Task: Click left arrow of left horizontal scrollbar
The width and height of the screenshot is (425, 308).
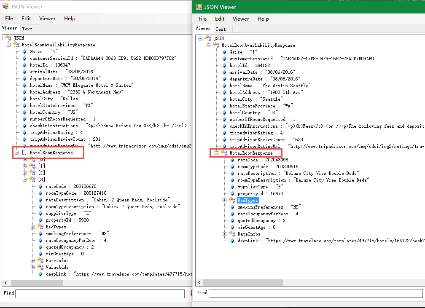Action: click(x=5, y=283)
